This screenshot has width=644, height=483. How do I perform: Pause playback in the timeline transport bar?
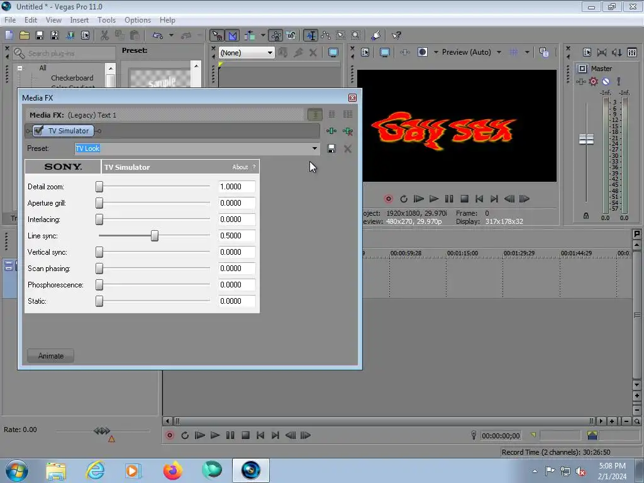coord(230,435)
